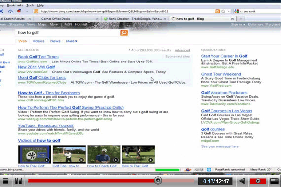Select the Web search tab

pos(22,41)
